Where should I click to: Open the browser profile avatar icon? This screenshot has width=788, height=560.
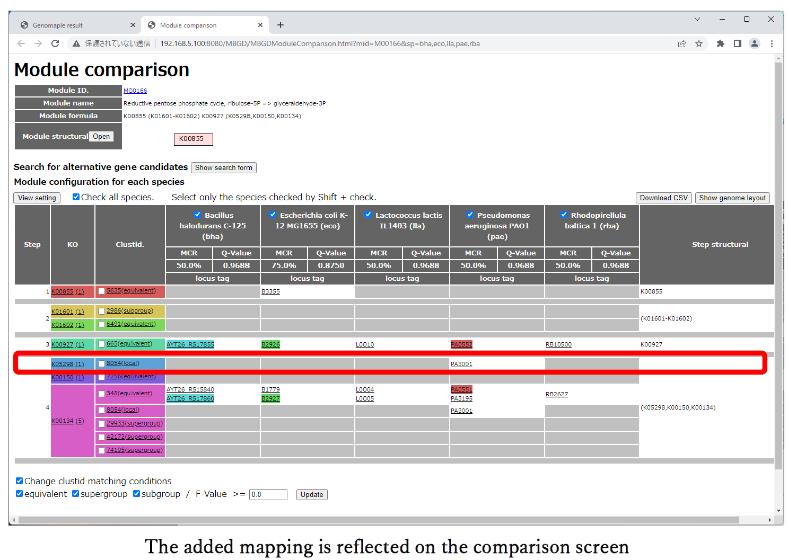tap(755, 43)
